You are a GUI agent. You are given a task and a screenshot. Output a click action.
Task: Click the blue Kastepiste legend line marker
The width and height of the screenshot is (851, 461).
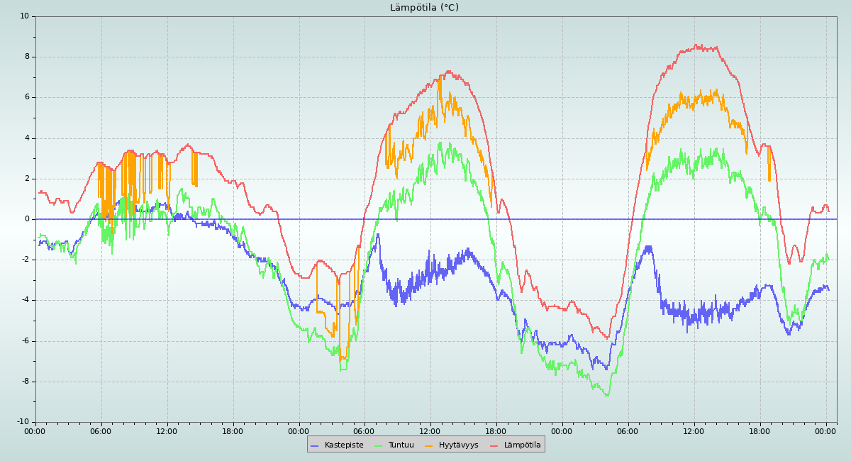coord(315,445)
